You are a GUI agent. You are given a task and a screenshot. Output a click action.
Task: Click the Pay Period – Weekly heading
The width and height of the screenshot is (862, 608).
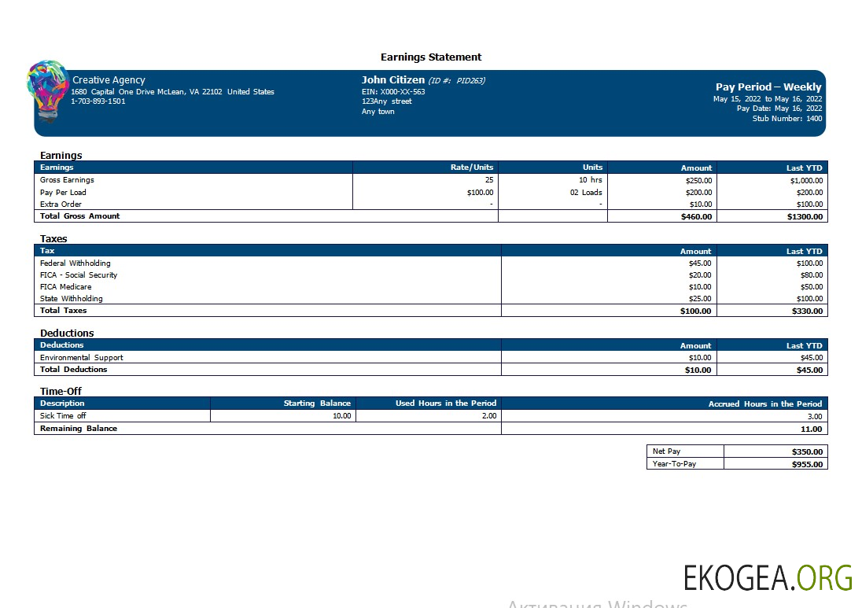coord(768,87)
